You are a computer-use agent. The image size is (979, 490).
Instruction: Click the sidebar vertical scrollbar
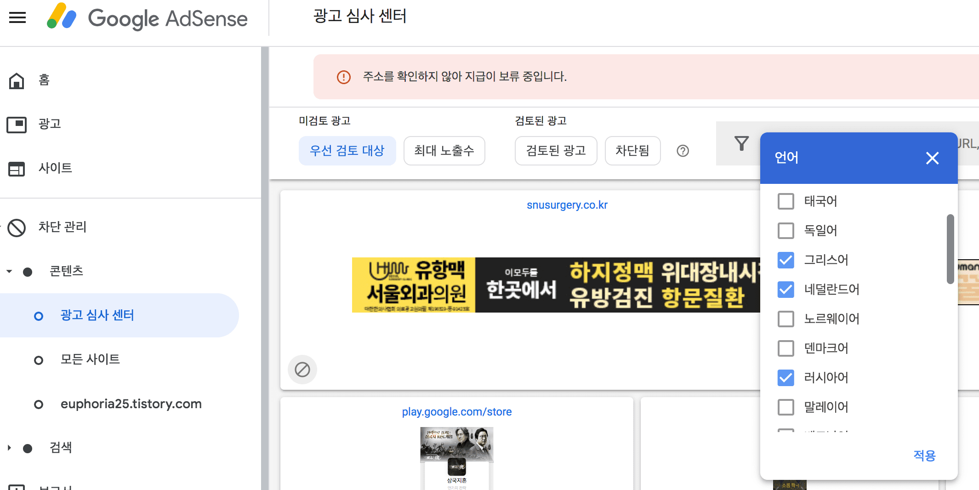[x=264, y=268]
